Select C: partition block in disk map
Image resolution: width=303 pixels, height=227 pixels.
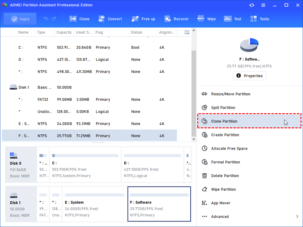[x=85, y=165]
